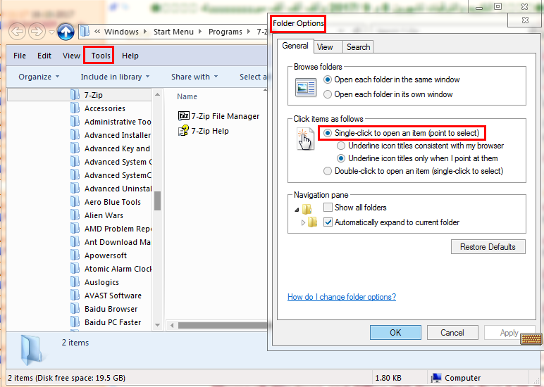Select Double-click to open an item
Viewport: 544px width, 387px height.
point(327,171)
